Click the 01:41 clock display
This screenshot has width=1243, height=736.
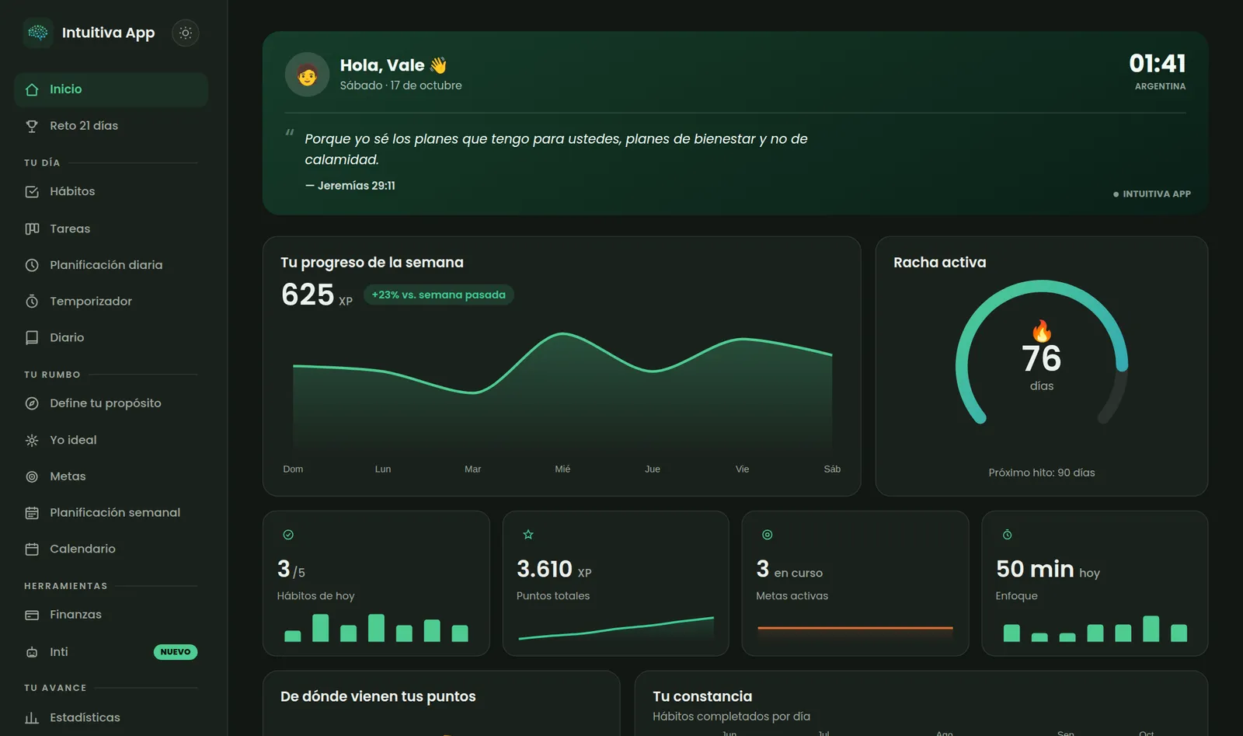pos(1158,64)
